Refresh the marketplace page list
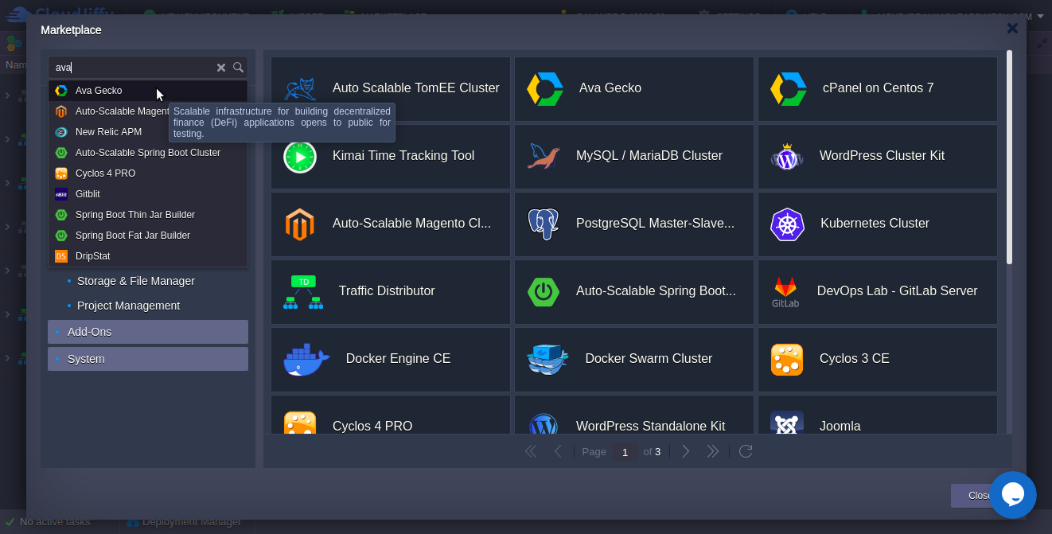The image size is (1052, 534). point(746,451)
